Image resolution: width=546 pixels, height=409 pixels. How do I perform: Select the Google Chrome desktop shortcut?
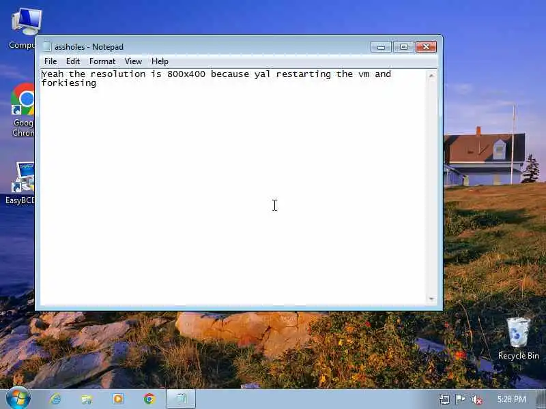coord(23,110)
